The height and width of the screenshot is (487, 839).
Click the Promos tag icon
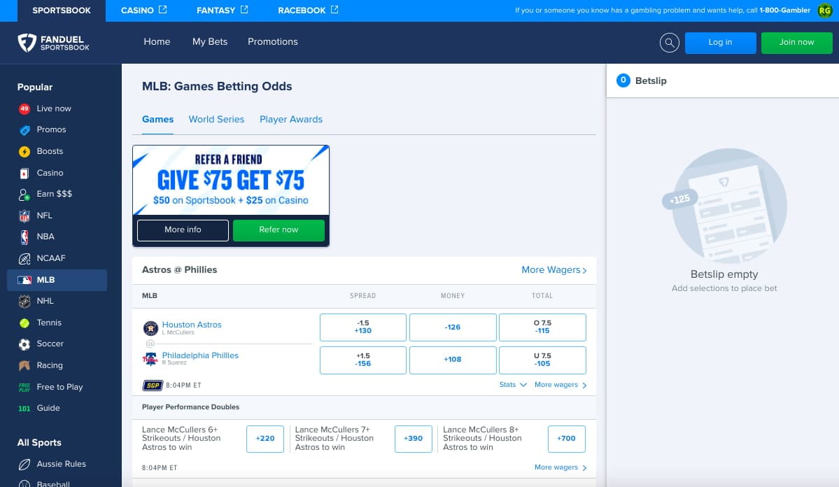coord(24,130)
